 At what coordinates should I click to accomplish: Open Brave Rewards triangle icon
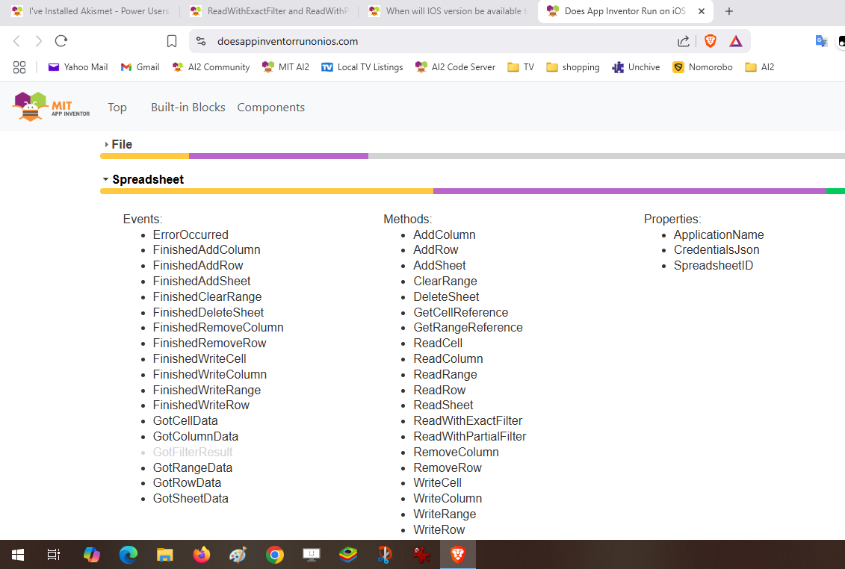pyautogui.click(x=736, y=41)
